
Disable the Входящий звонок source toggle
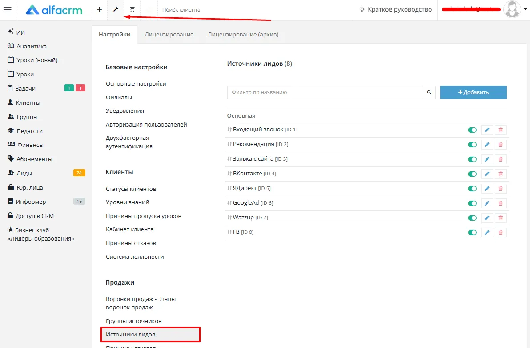[x=472, y=130]
